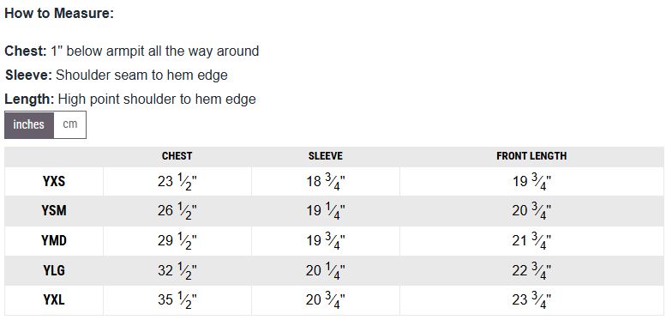Select the YXS size row label

(54, 182)
